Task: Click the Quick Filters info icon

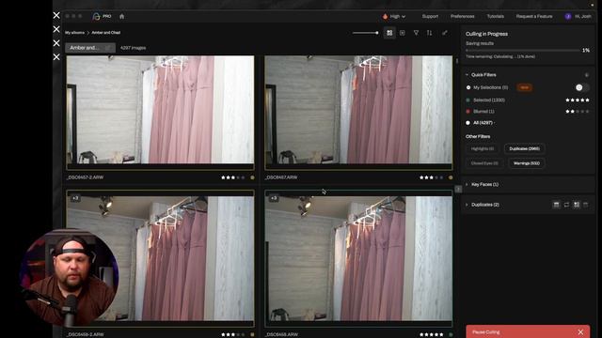Action: pos(586,75)
